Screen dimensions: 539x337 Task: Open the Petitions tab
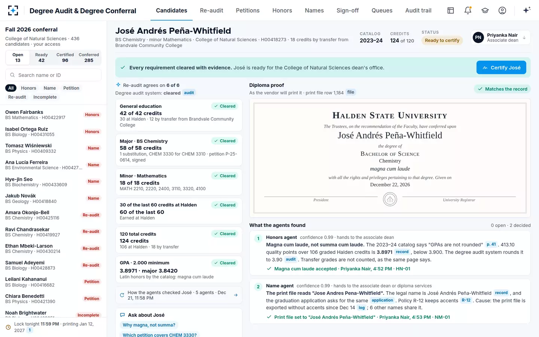(248, 10)
